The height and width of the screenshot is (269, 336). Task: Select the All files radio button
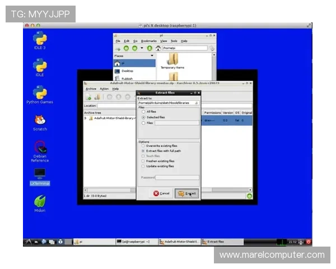[x=143, y=112]
